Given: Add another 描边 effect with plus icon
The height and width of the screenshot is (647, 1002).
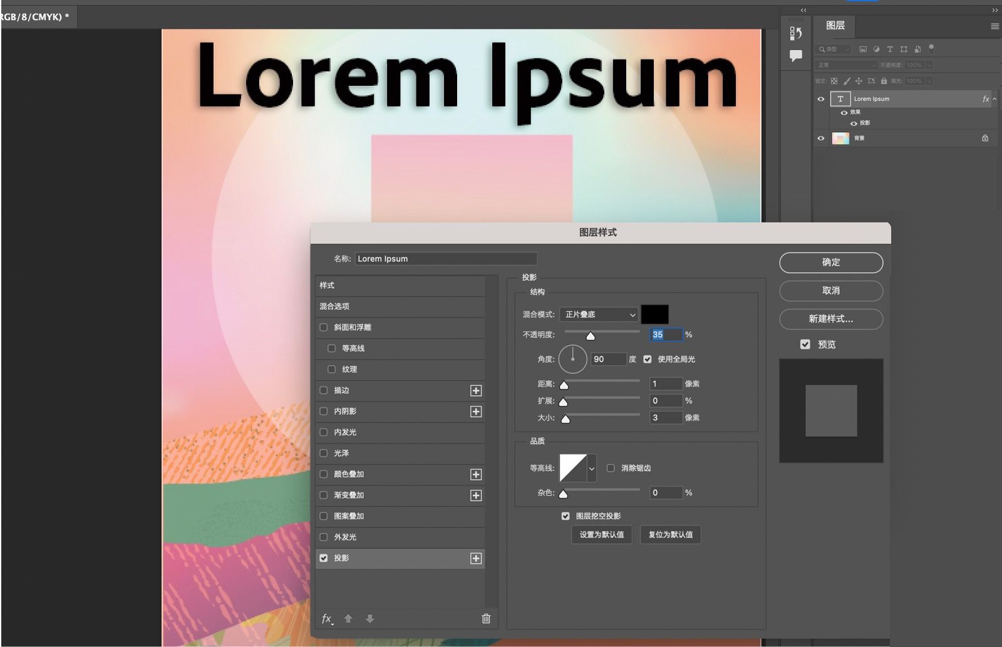Looking at the screenshot, I should click(476, 391).
